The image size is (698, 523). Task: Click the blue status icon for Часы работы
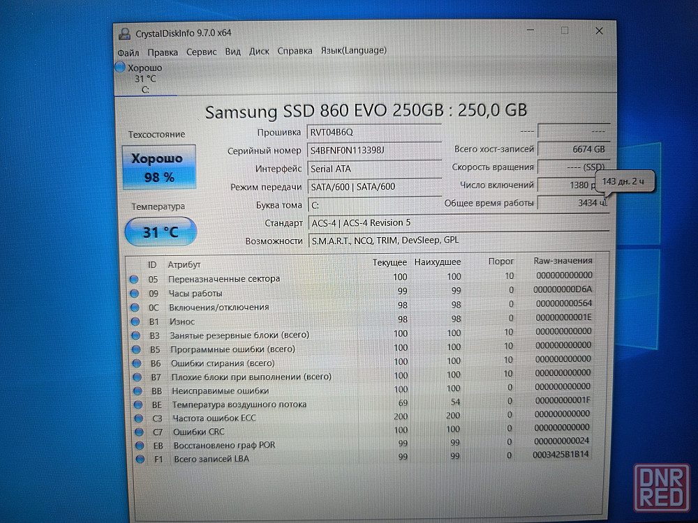tap(134, 294)
